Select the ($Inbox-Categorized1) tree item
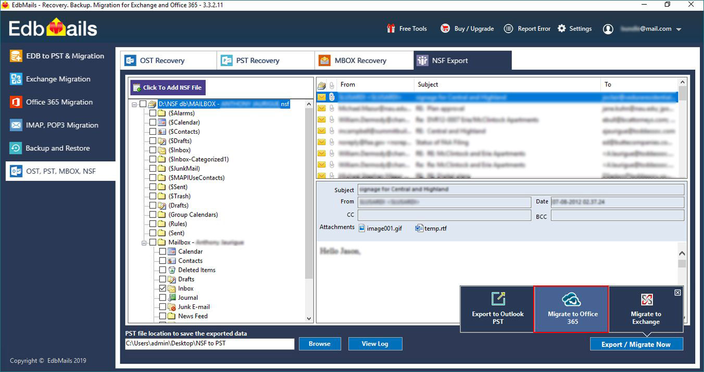Viewport: 704px width, 372px height. [198, 159]
